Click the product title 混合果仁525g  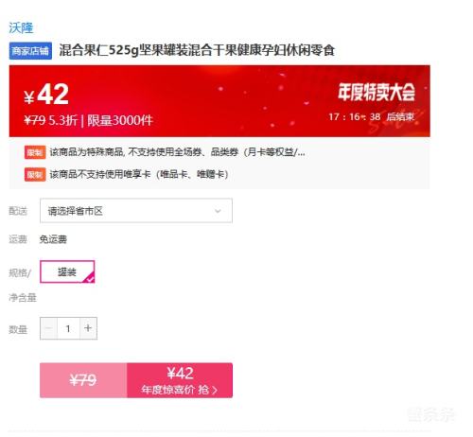[x=197, y=50]
